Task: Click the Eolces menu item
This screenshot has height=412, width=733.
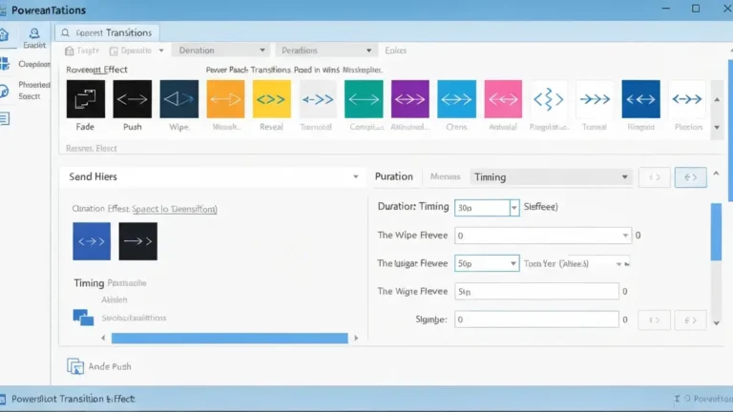Action: coord(395,51)
